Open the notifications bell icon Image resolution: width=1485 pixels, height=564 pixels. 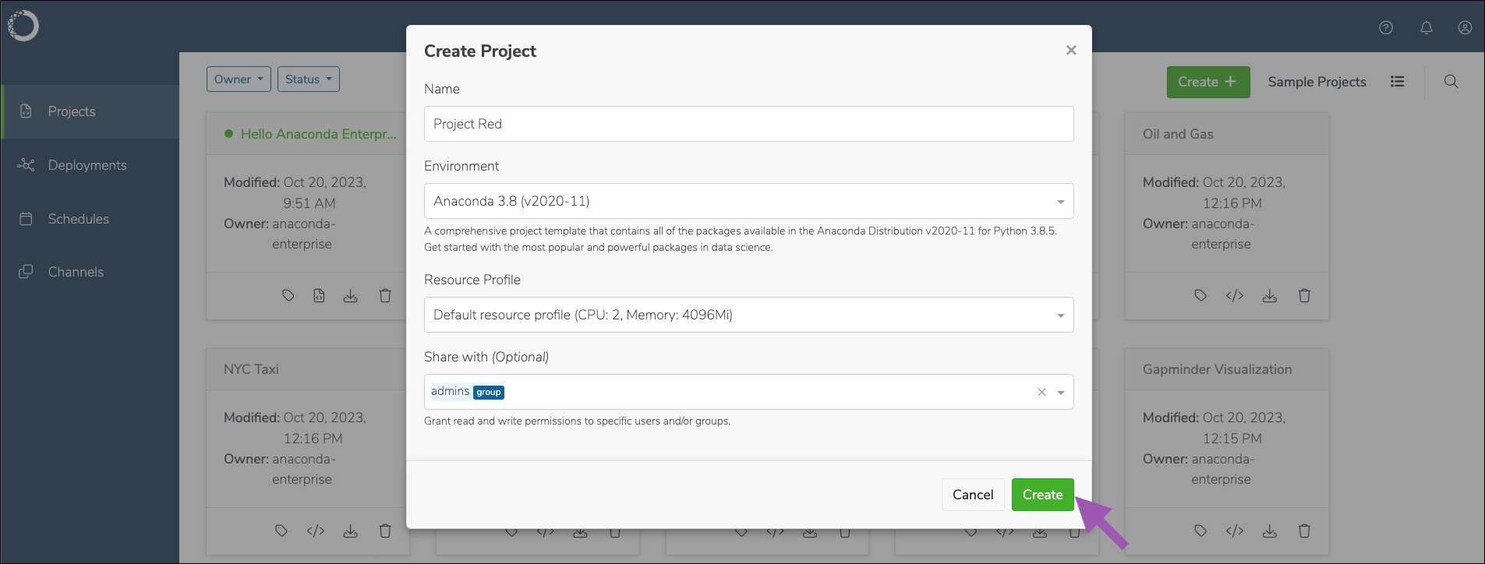tap(1426, 27)
